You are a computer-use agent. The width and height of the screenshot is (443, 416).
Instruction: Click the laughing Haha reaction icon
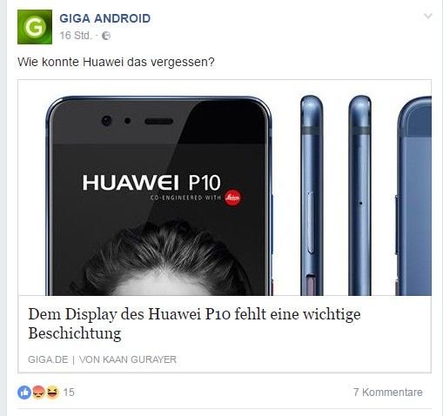click(52, 393)
